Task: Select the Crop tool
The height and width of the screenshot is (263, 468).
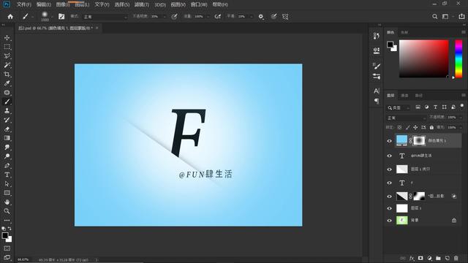Action: [7, 75]
